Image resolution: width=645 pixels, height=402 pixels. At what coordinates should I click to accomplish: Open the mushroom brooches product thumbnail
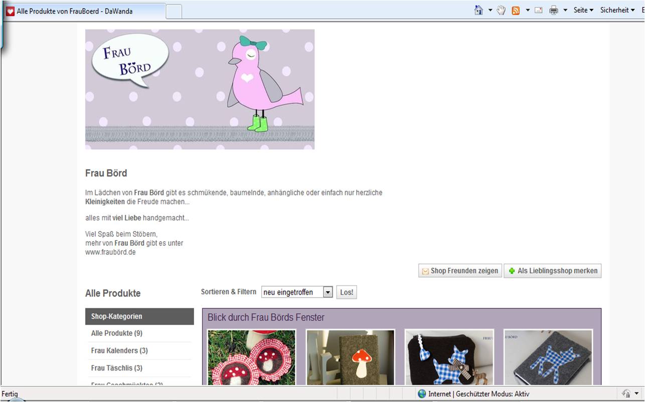coord(252,357)
